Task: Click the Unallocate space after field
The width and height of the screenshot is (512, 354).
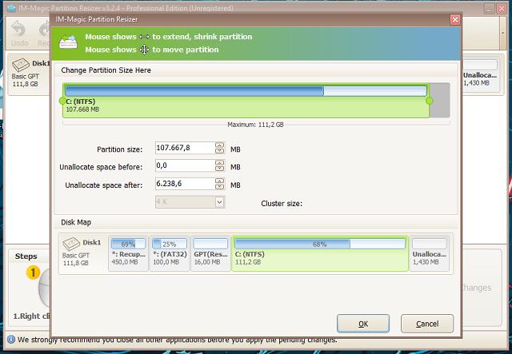Action: coord(185,184)
